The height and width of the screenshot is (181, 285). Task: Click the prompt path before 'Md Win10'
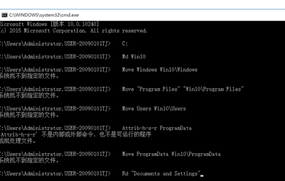55,57
